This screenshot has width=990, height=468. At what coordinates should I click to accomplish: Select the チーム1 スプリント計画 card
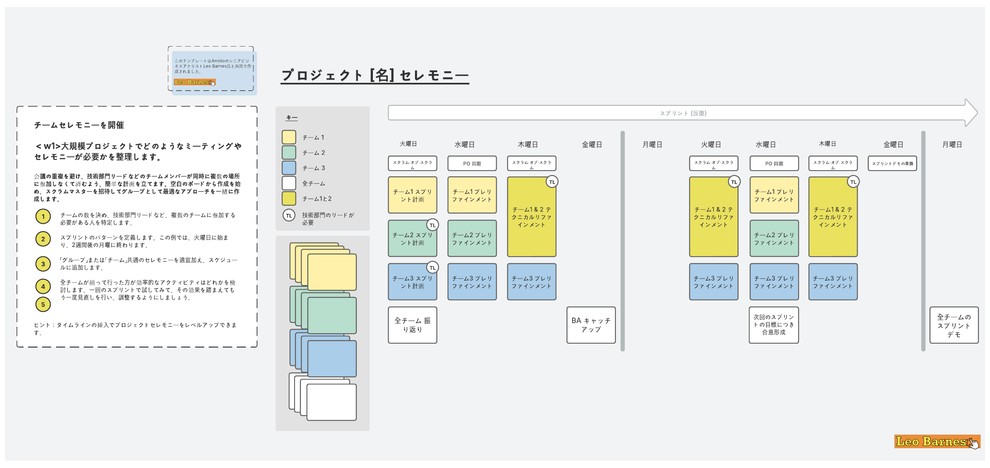(x=412, y=195)
